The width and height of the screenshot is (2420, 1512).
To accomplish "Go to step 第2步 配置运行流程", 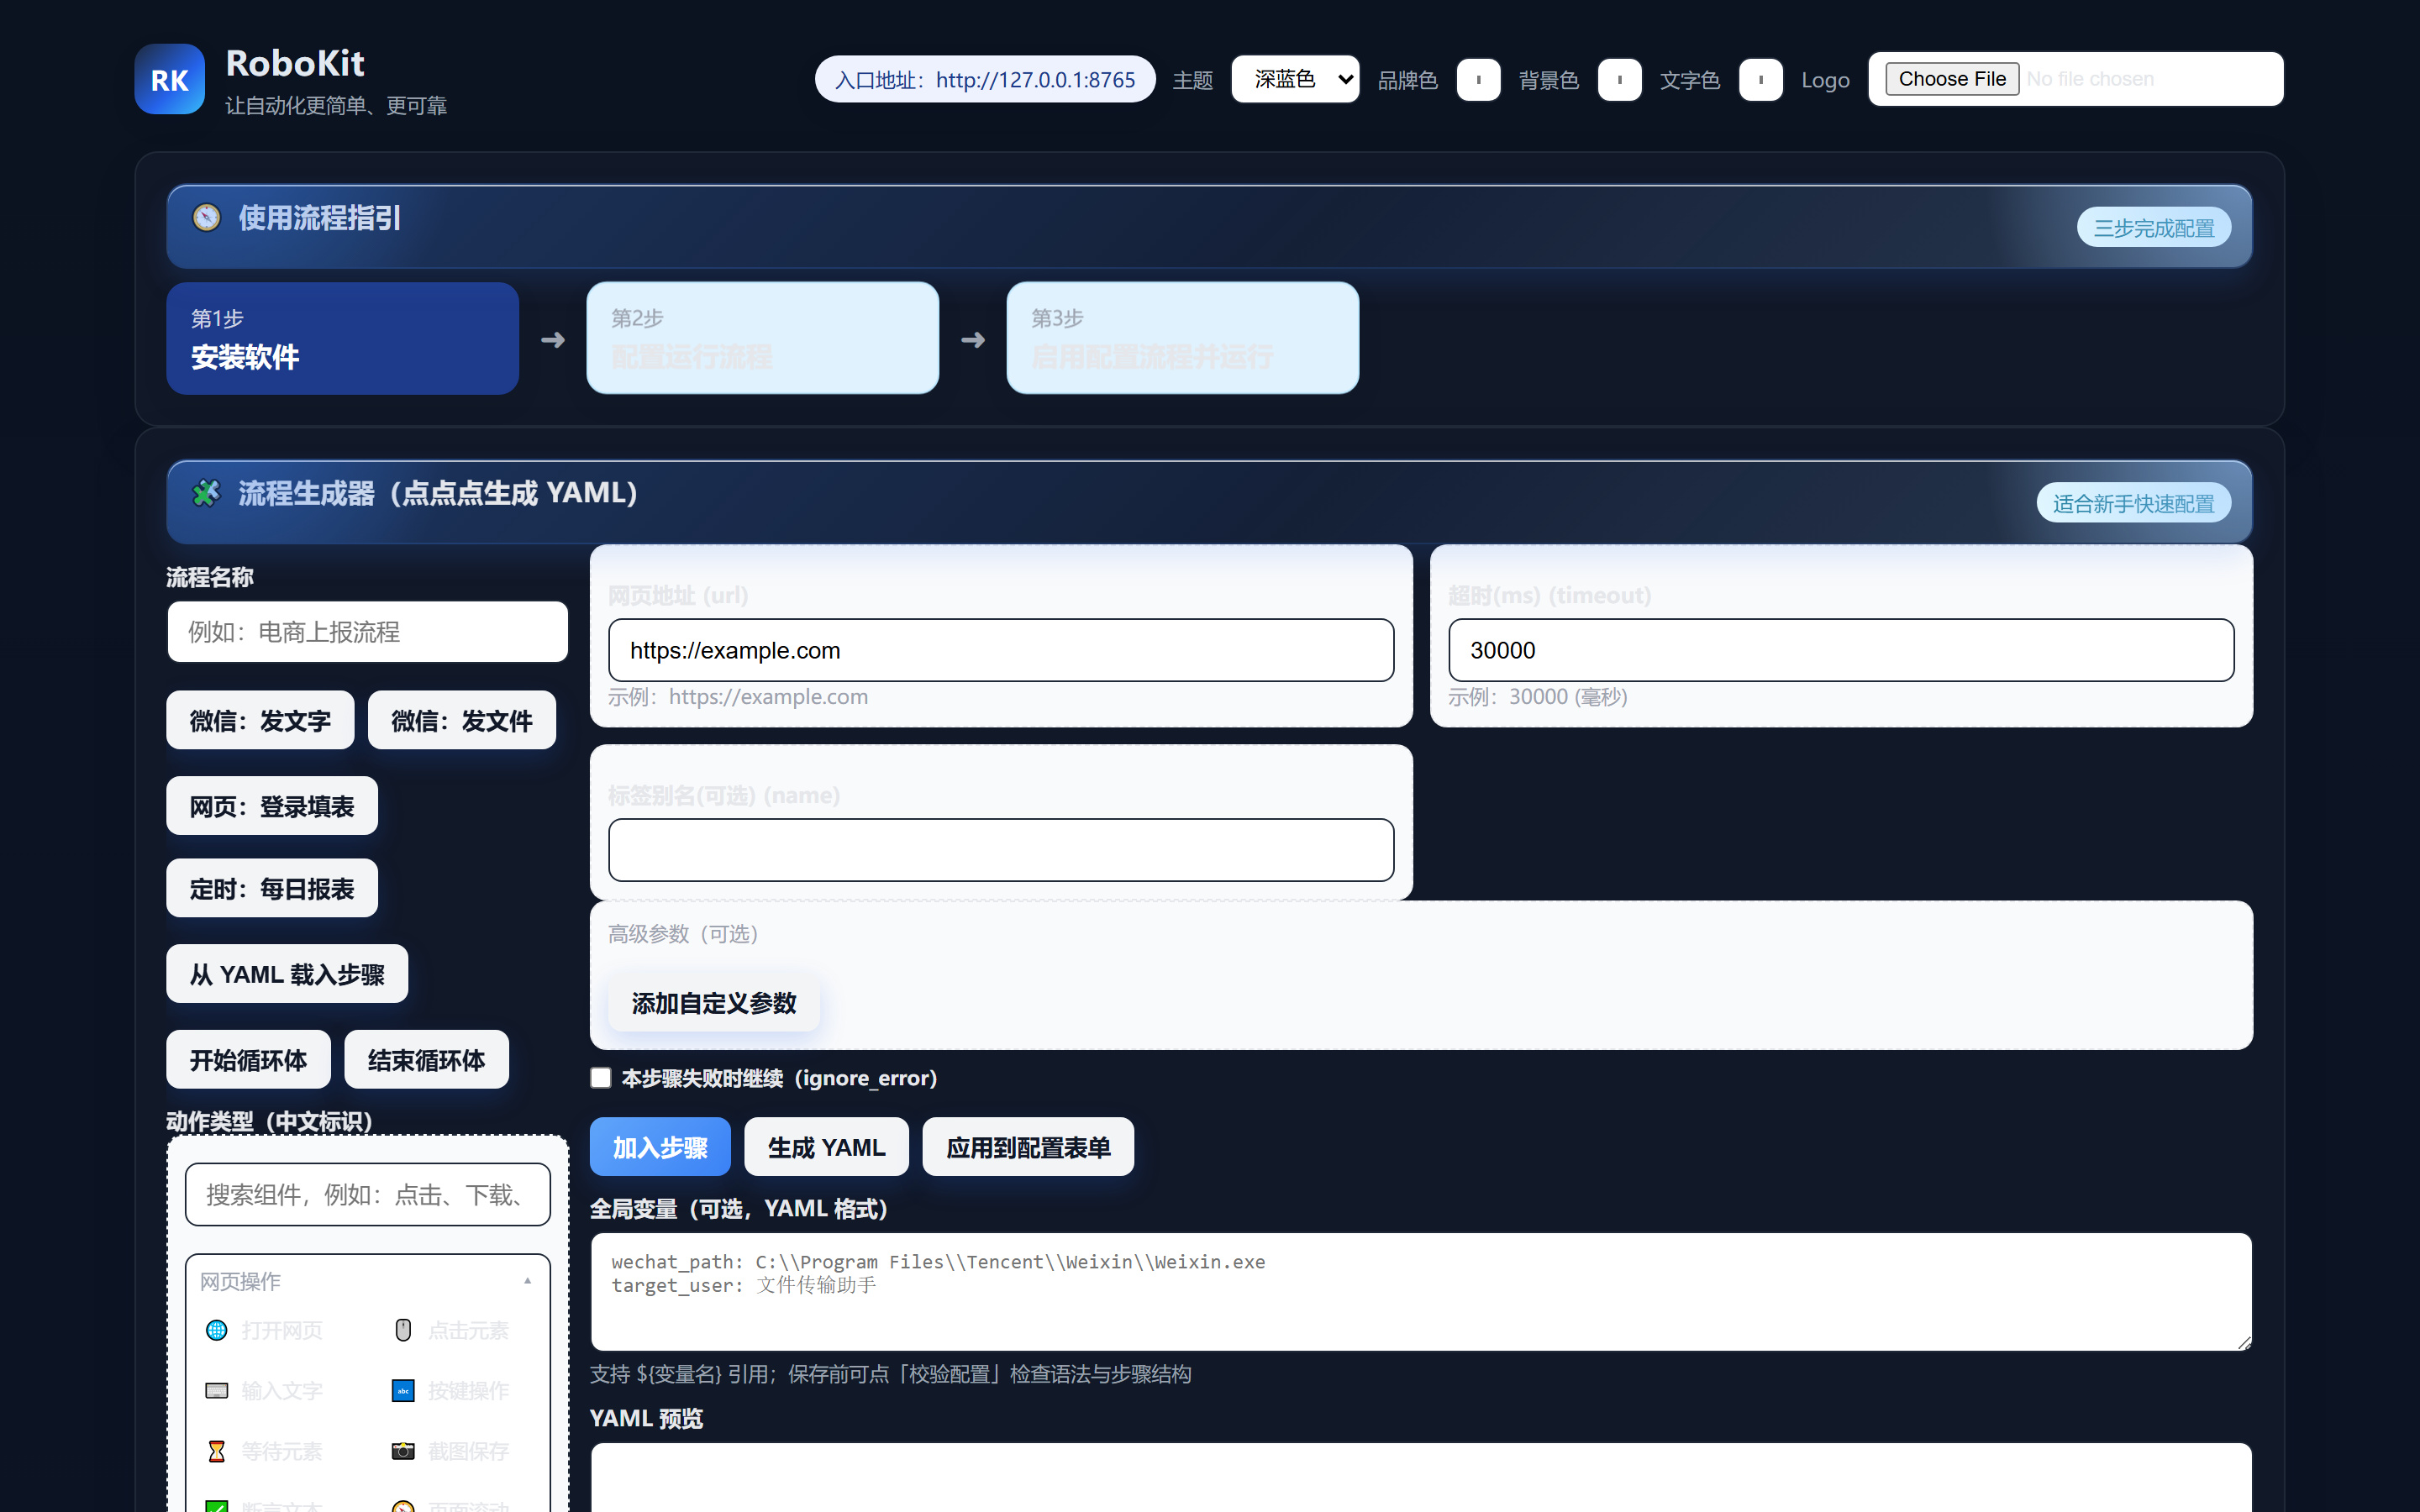I will (x=762, y=338).
